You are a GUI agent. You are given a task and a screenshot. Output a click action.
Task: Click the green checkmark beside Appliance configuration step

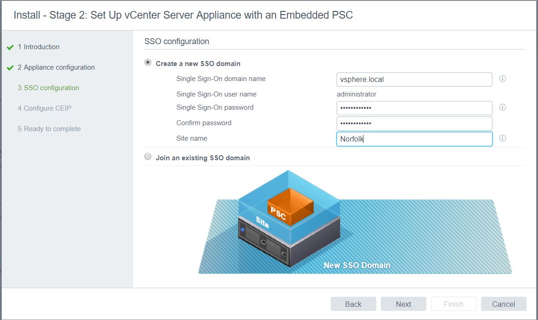[x=10, y=68]
